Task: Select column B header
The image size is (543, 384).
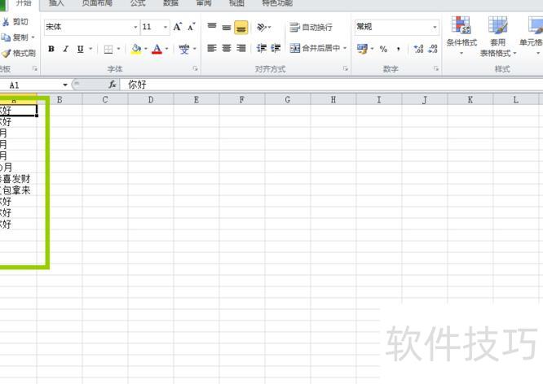Action: coord(60,100)
